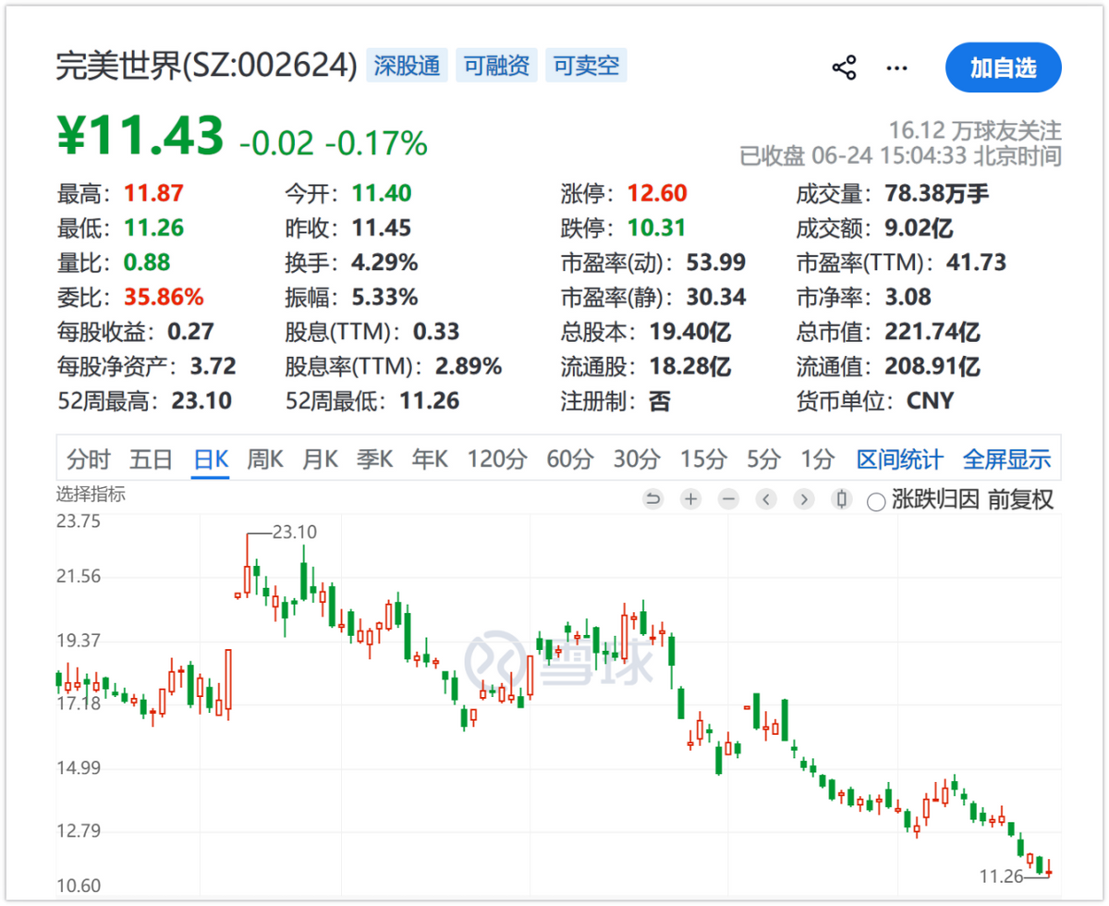Select the 季K tab
Screen dimensions: 1109x906
[x=375, y=459]
